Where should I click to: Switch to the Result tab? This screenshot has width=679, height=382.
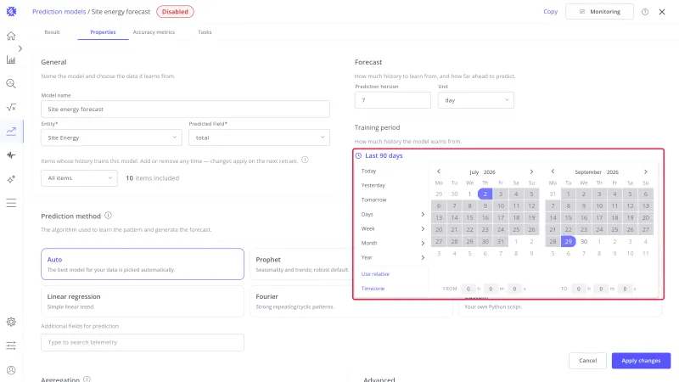[52, 32]
